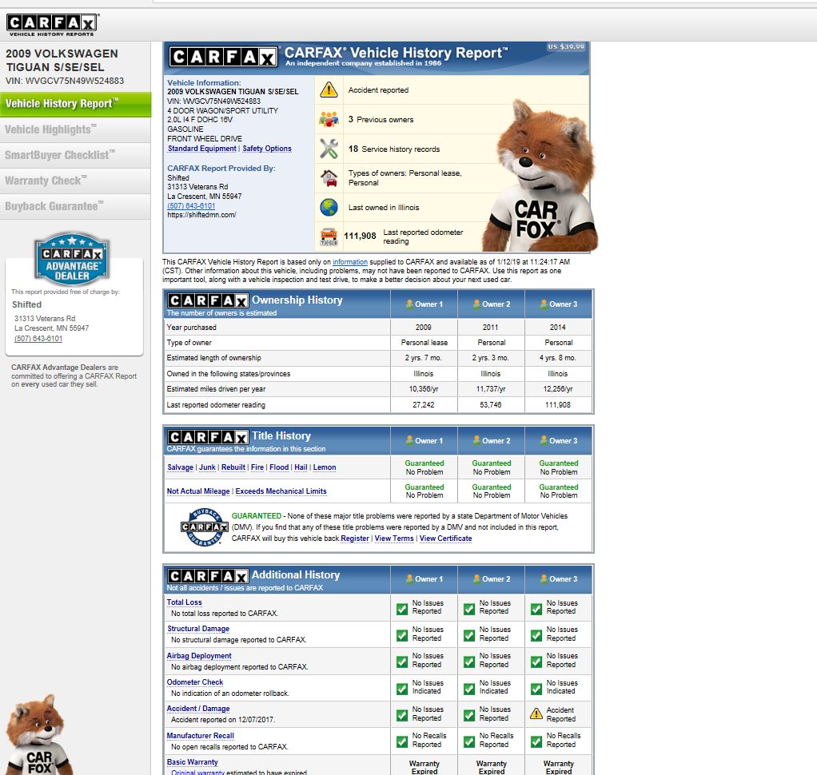Select the Buyback Guarantee tab
The height and width of the screenshot is (775, 817).
click(76, 206)
